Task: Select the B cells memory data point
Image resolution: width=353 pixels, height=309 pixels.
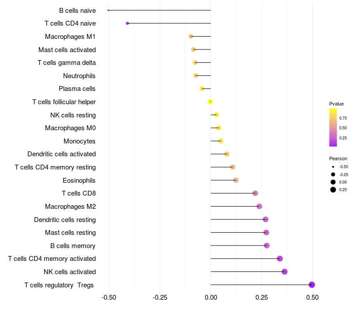Action: [x=267, y=245]
